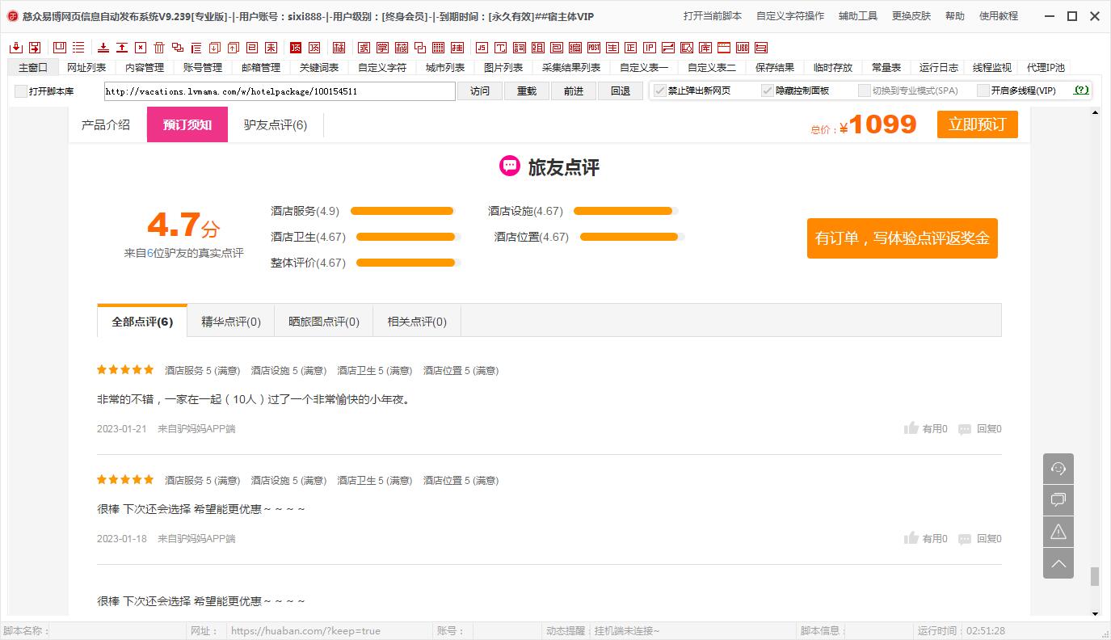Click the three-line list toolbar icon
Screen dimensions: 1111x640
78,48
